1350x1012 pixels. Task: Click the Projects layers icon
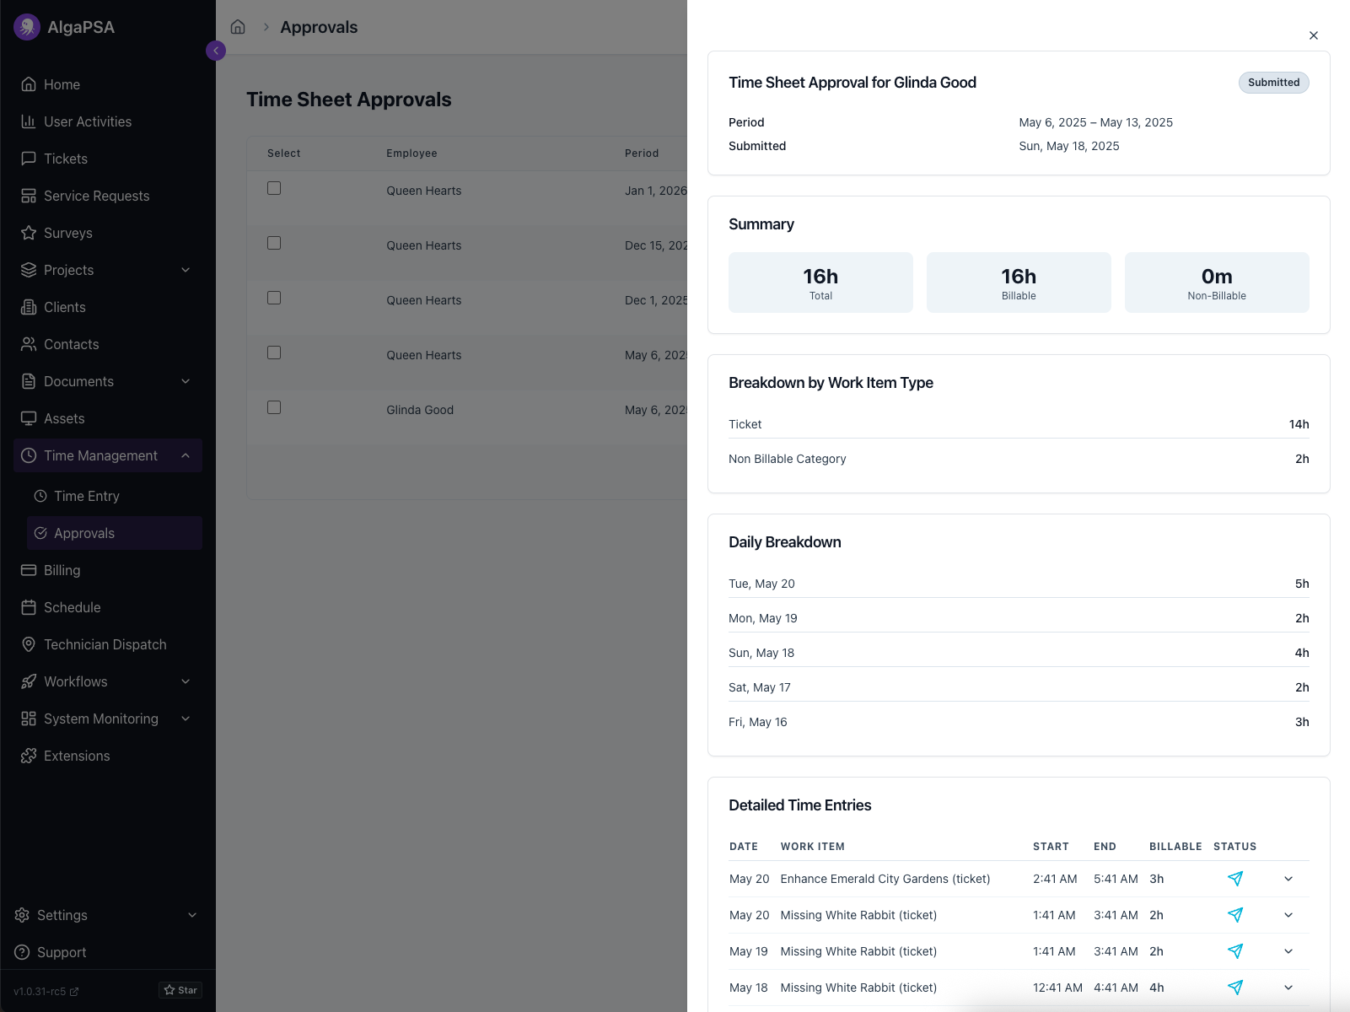(x=29, y=270)
